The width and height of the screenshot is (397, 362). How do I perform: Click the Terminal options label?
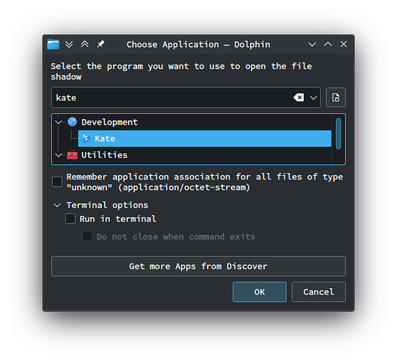(x=107, y=205)
